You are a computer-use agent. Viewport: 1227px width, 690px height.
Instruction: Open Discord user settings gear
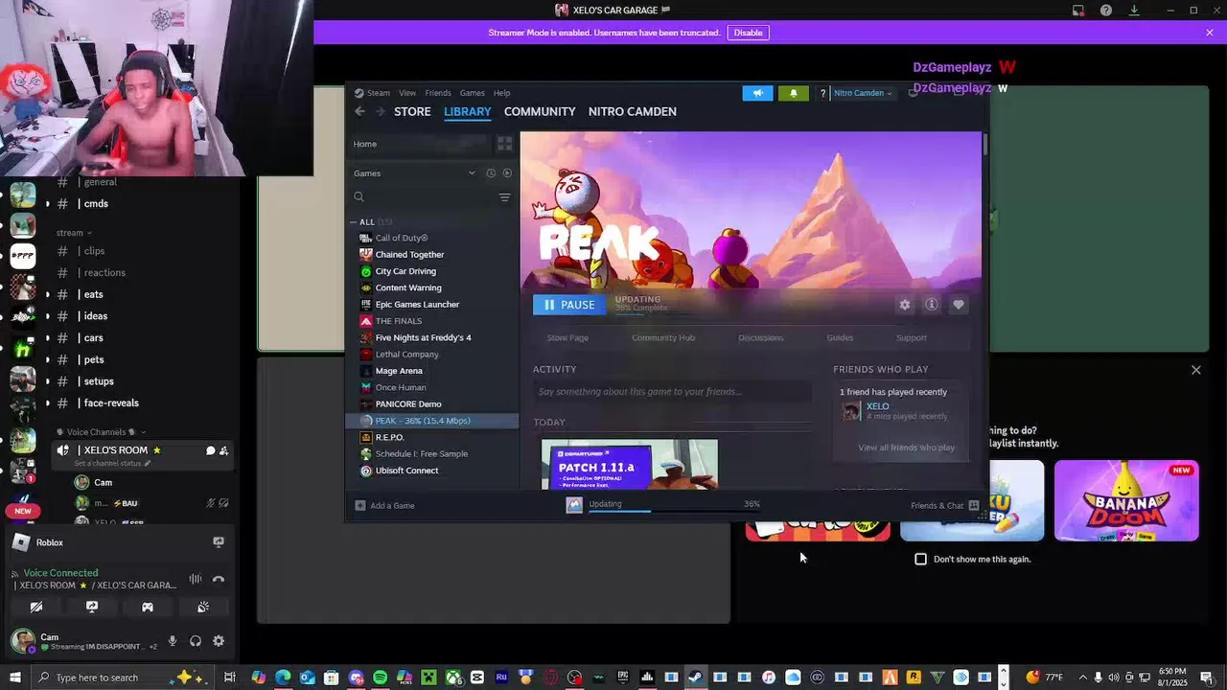tap(219, 641)
